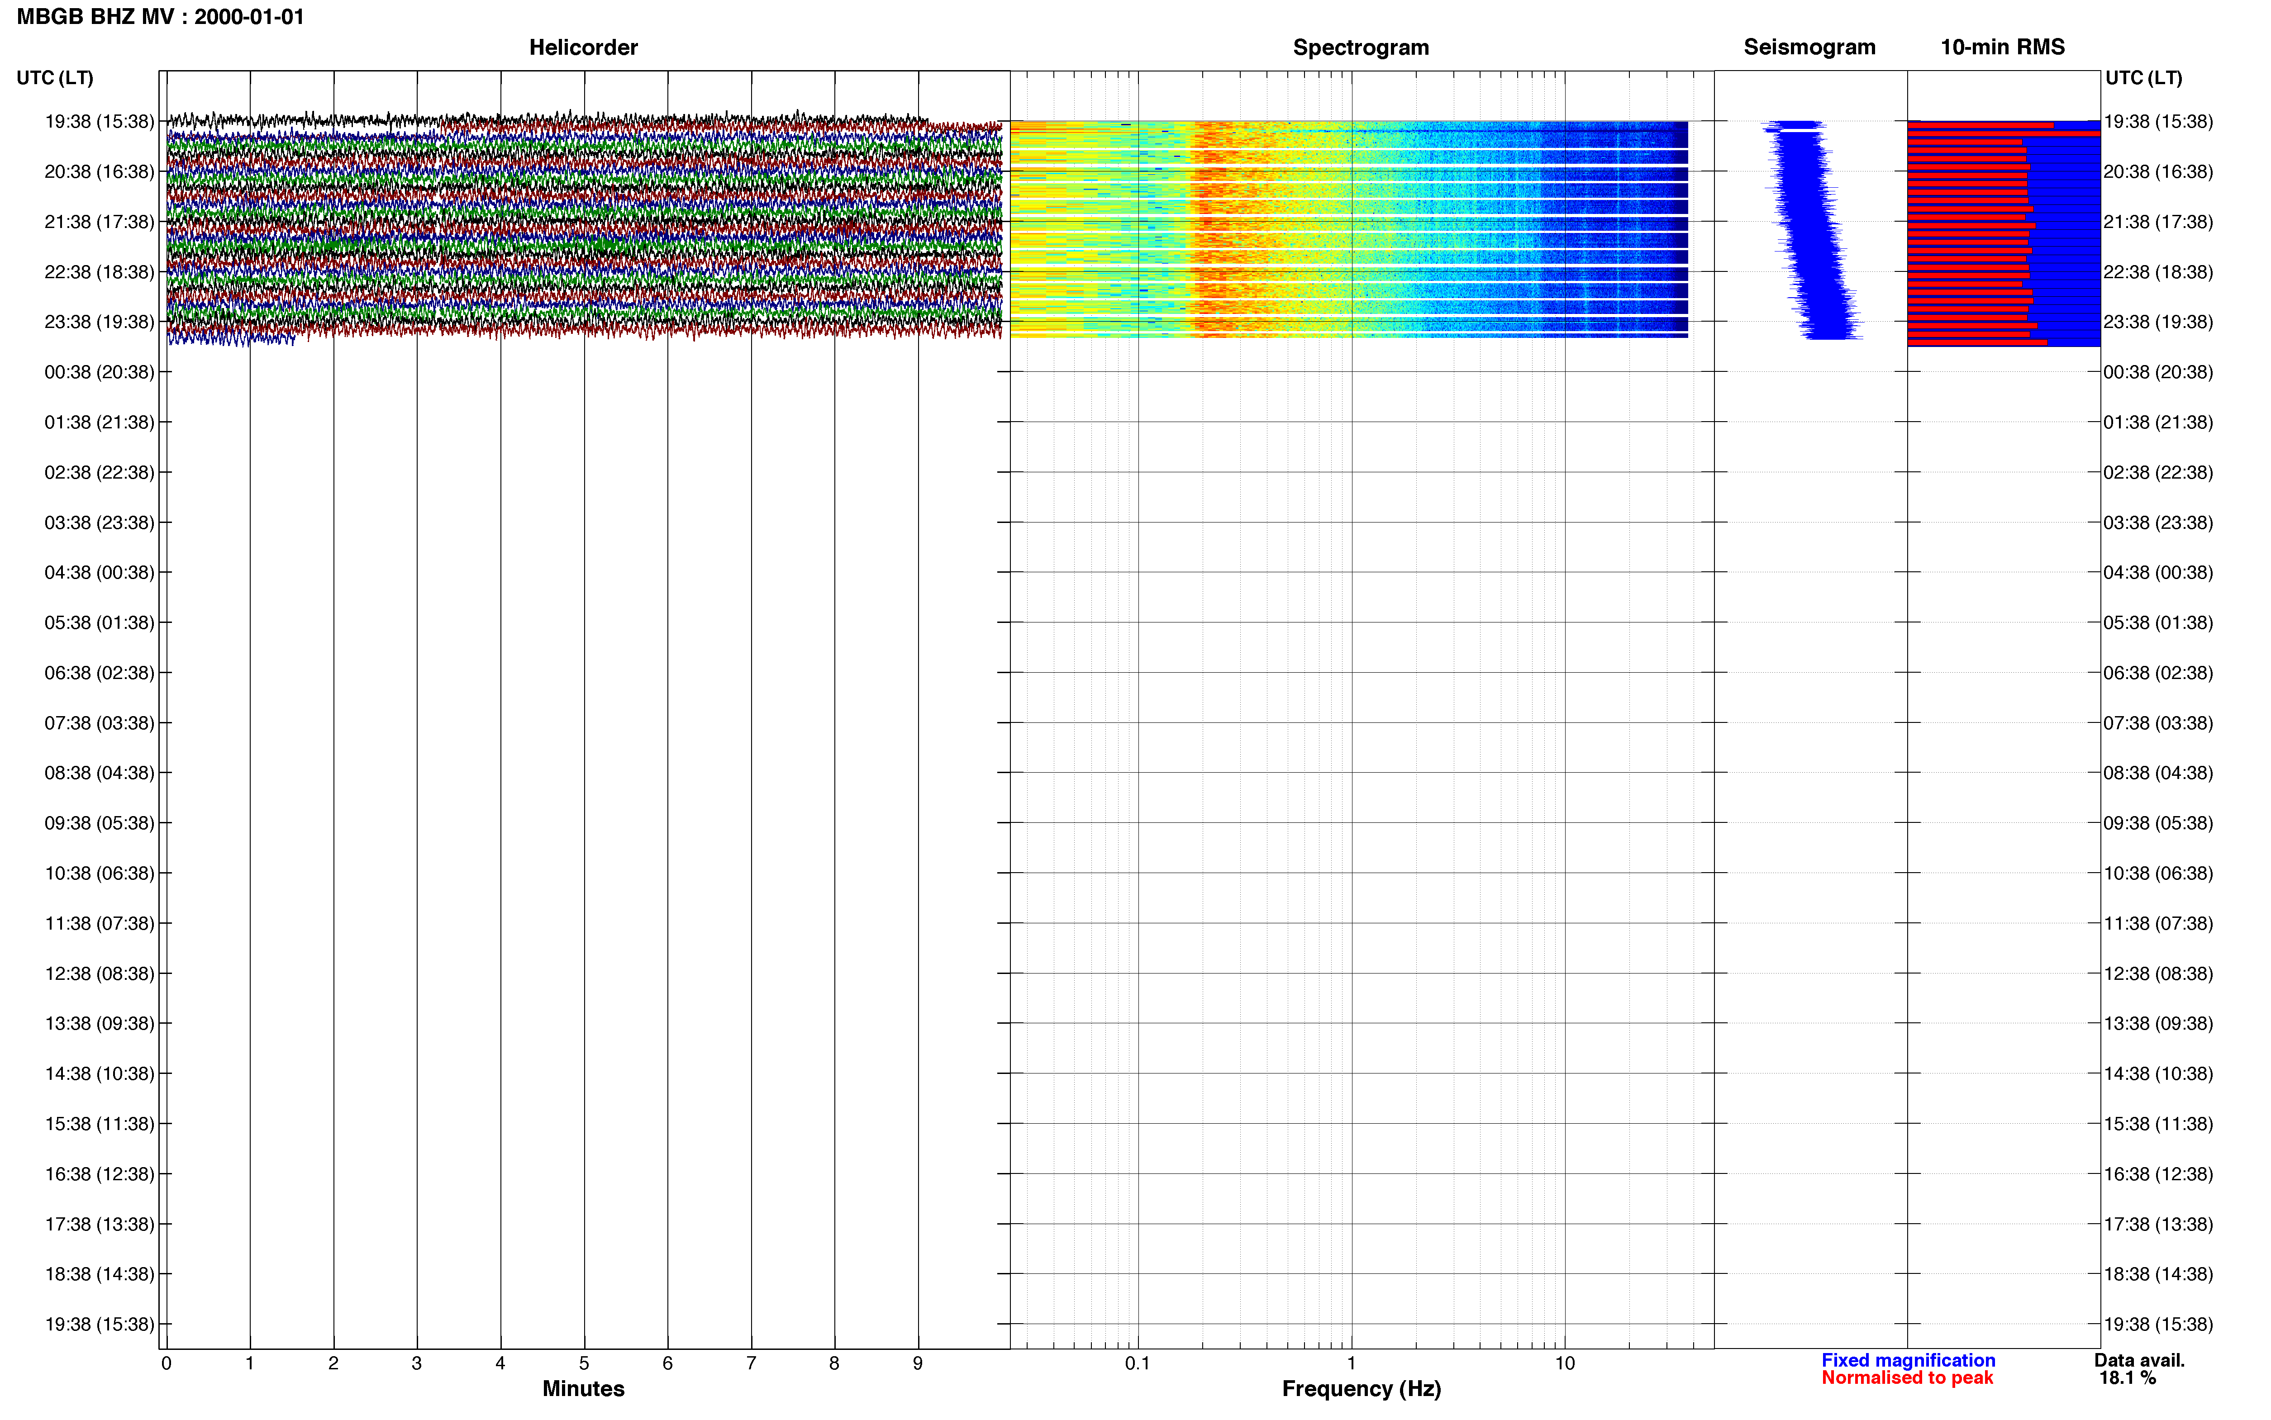Click right-axis time label '16:38 (12:38)'
Image resolution: width=2271 pixels, height=1420 pixels.
point(2158,1174)
